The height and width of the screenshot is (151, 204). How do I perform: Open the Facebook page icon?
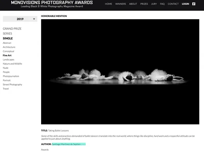pos(194,4)
